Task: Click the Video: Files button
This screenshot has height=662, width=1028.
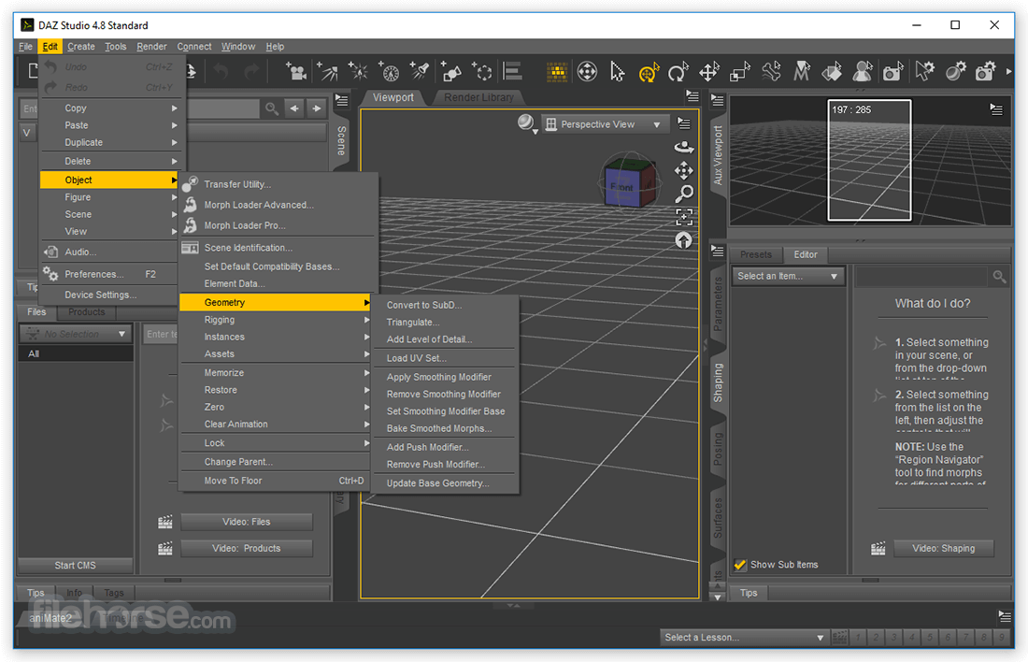Action: (x=247, y=522)
